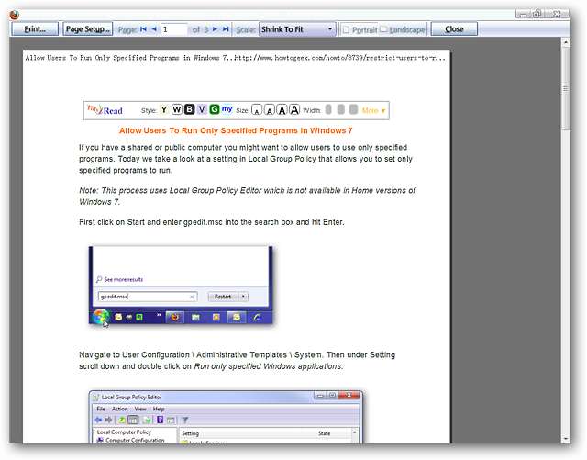Expand the taskbar quick launch chevron
587x460 pixels.
(159, 315)
